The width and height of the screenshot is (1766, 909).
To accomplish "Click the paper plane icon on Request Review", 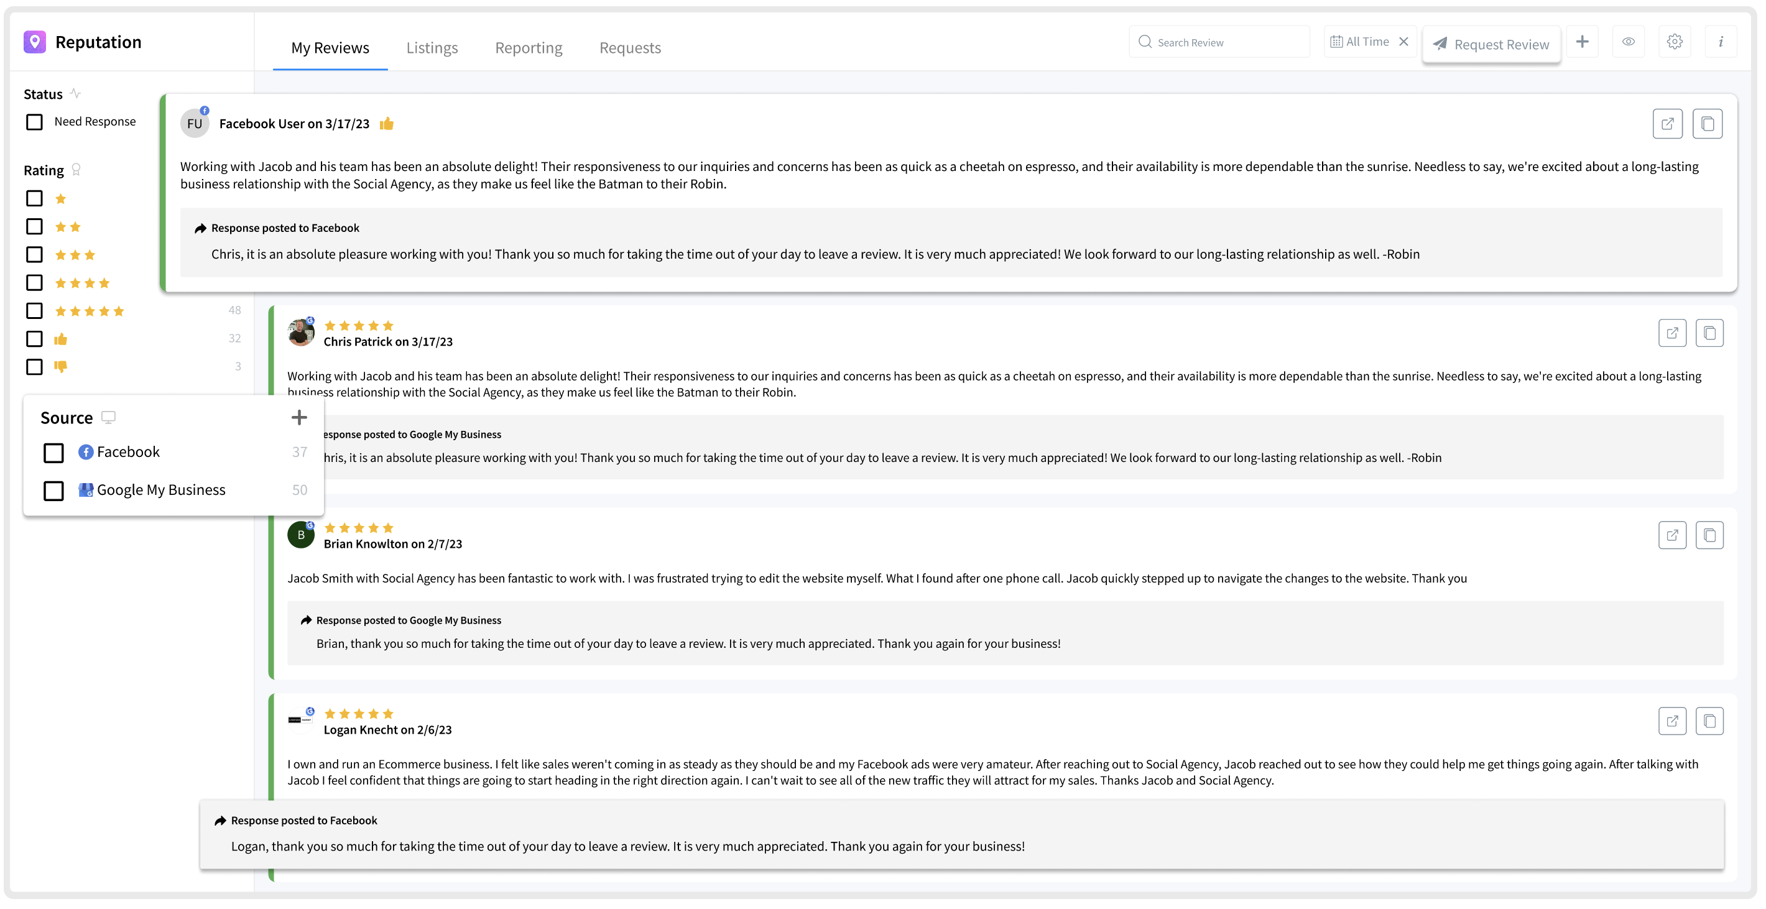I will [x=1440, y=44].
